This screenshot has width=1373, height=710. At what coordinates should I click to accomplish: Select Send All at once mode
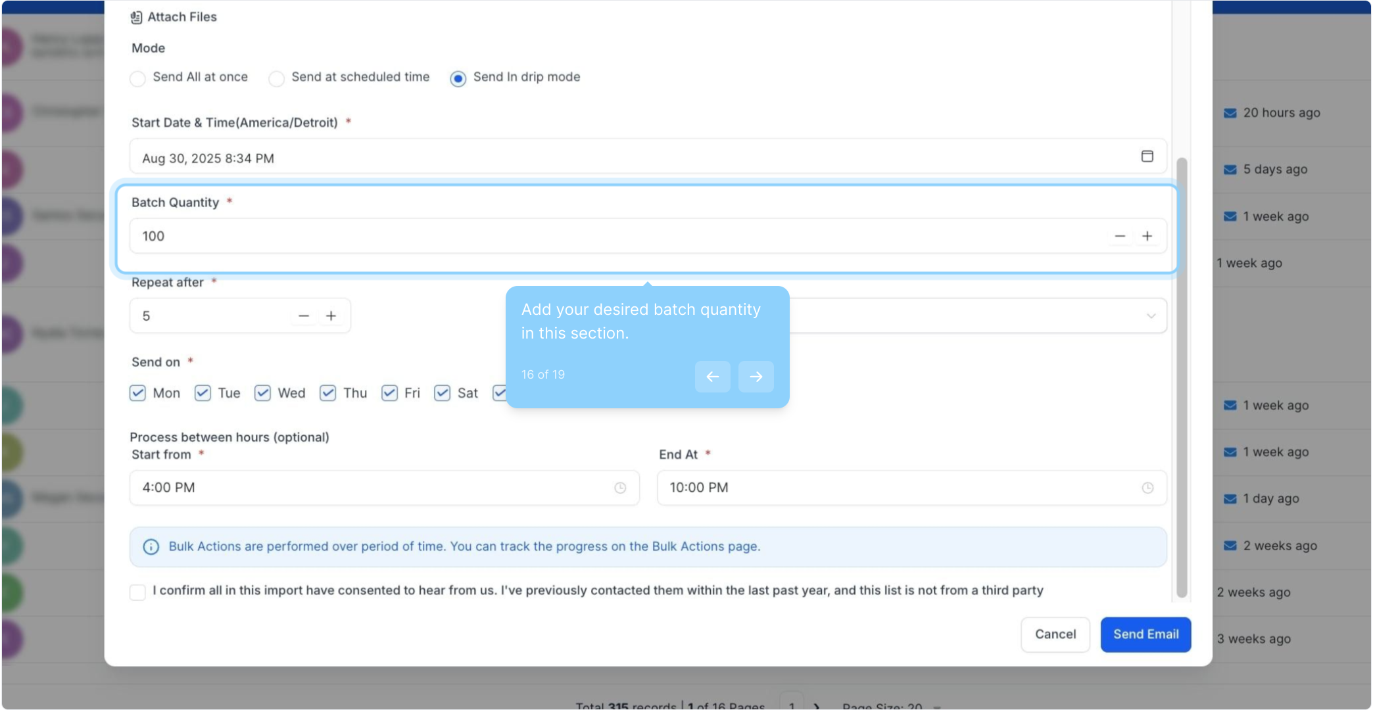[x=137, y=79]
